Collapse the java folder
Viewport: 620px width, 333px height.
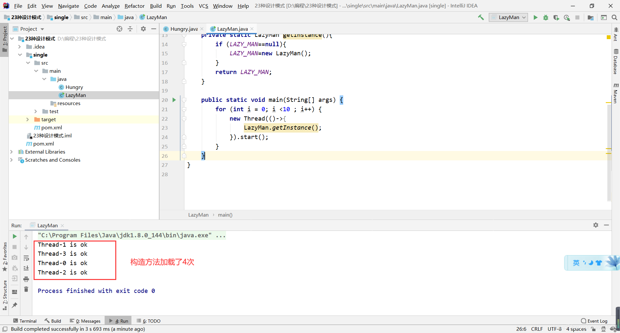point(44,79)
